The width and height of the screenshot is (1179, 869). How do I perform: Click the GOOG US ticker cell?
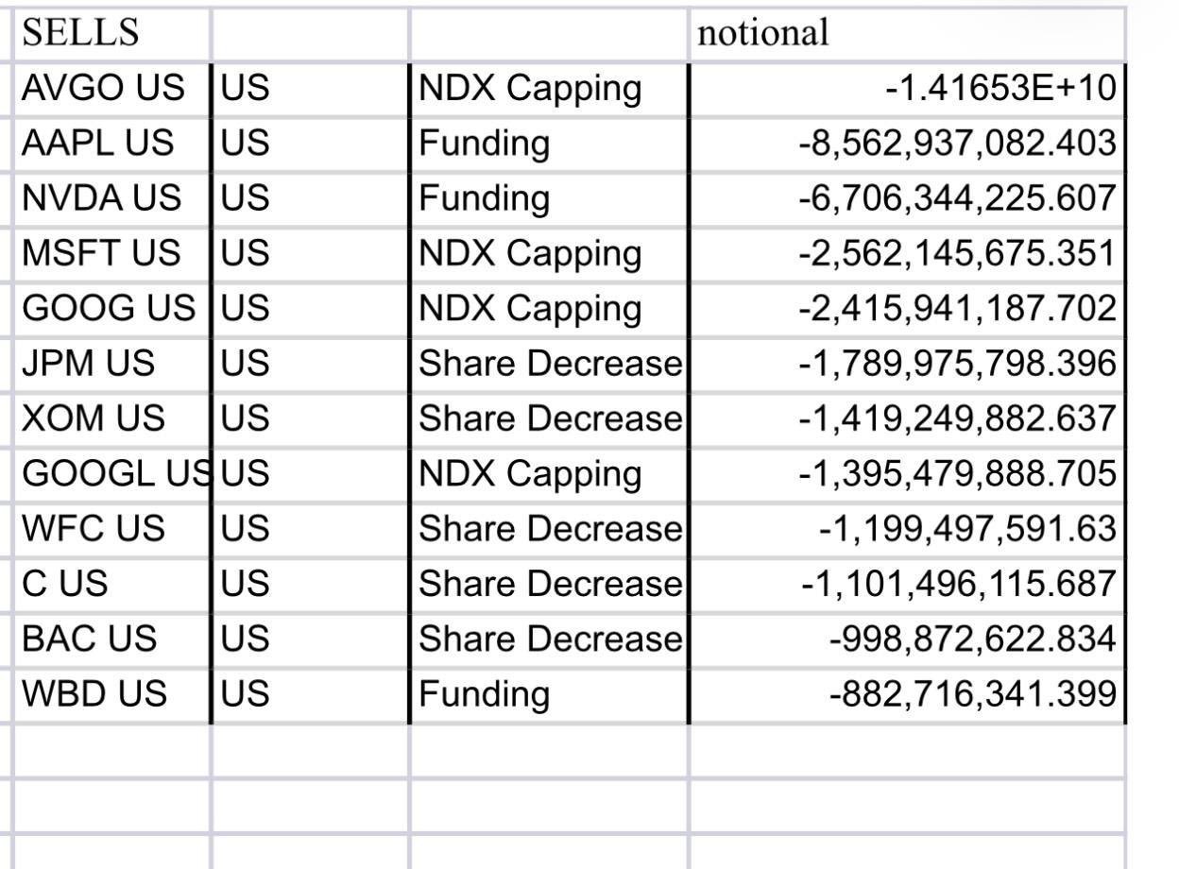click(111, 309)
